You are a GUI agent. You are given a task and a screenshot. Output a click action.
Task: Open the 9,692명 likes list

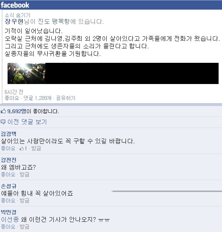(x=17, y=111)
